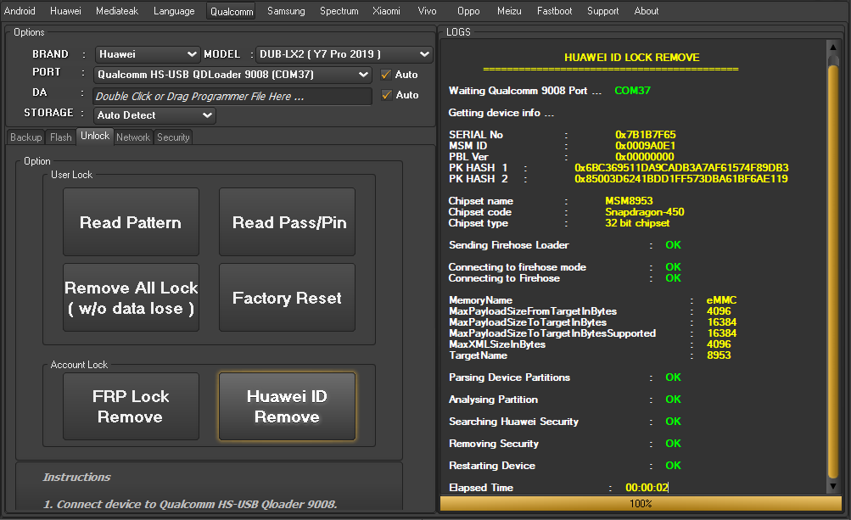
Task: Switch to the Mediateak tab
Action: (x=117, y=11)
